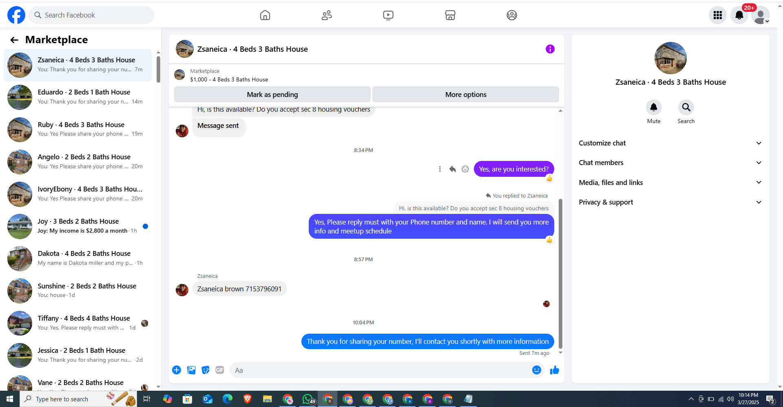Open the notifications bell
Screen dimensions: 783x407
[739, 15]
